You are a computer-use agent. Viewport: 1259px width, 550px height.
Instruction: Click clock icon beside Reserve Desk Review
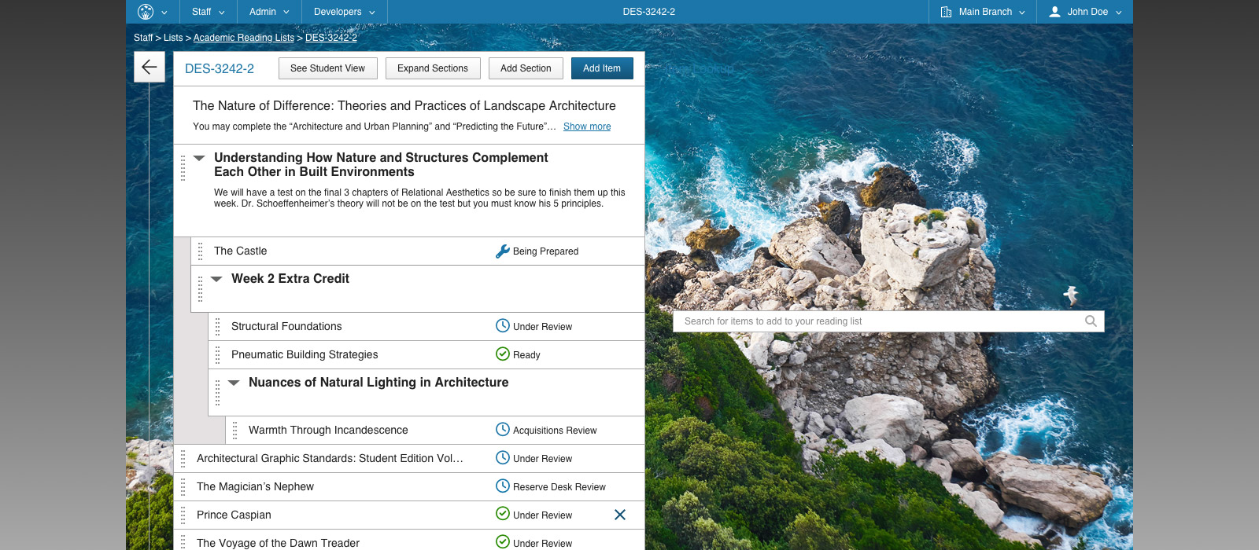pyautogui.click(x=503, y=486)
